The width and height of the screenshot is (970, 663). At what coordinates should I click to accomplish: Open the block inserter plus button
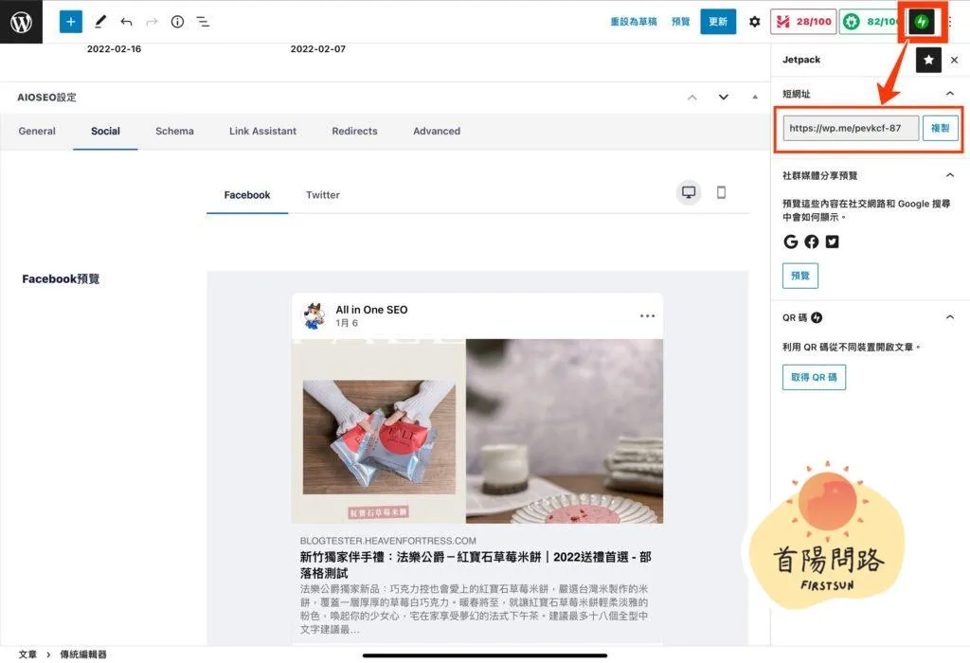(70, 22)
